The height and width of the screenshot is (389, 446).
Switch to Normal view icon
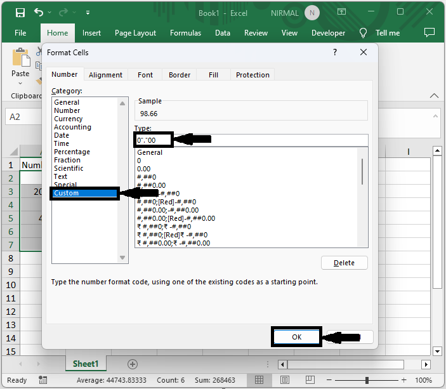(x=259, y=380)
